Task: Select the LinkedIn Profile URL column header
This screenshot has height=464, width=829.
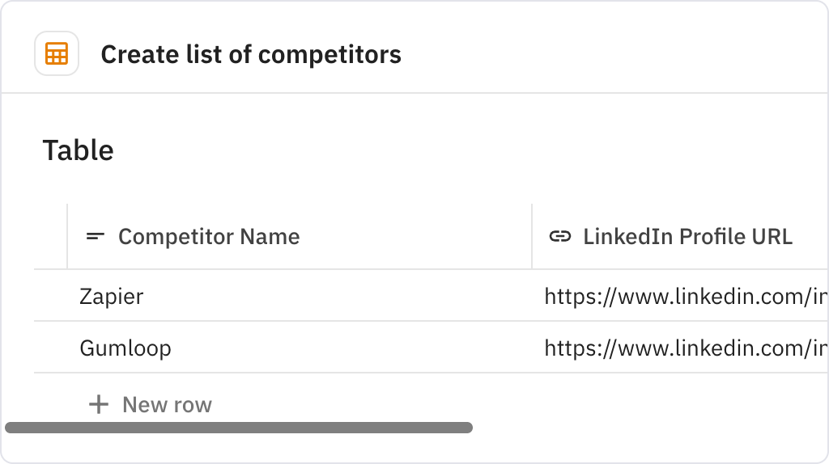Action: click(x=687, y=237)
